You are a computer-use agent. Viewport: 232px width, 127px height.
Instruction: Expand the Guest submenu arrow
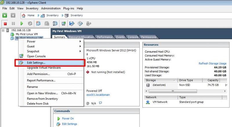[80, 46]
